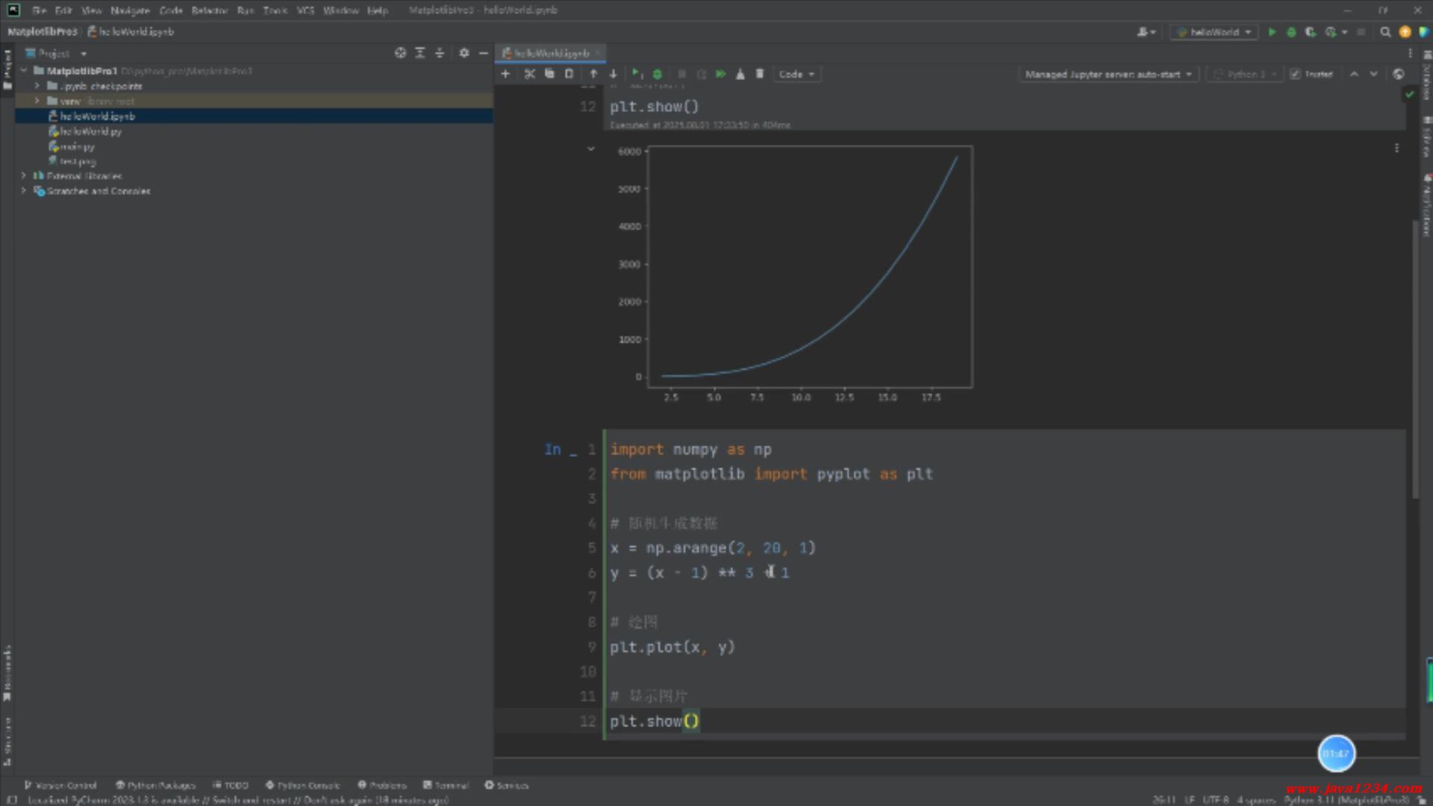Expand the External Libraries node

(23, 176)
